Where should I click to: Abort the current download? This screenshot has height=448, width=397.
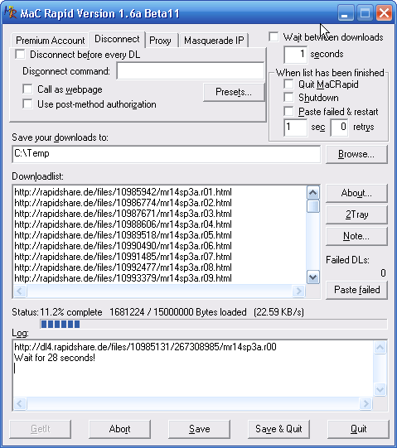tap(119, 429)
